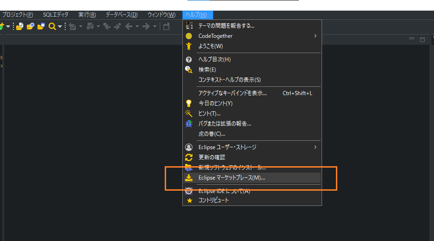Click the Forward arrow toolbar icon

146,26
